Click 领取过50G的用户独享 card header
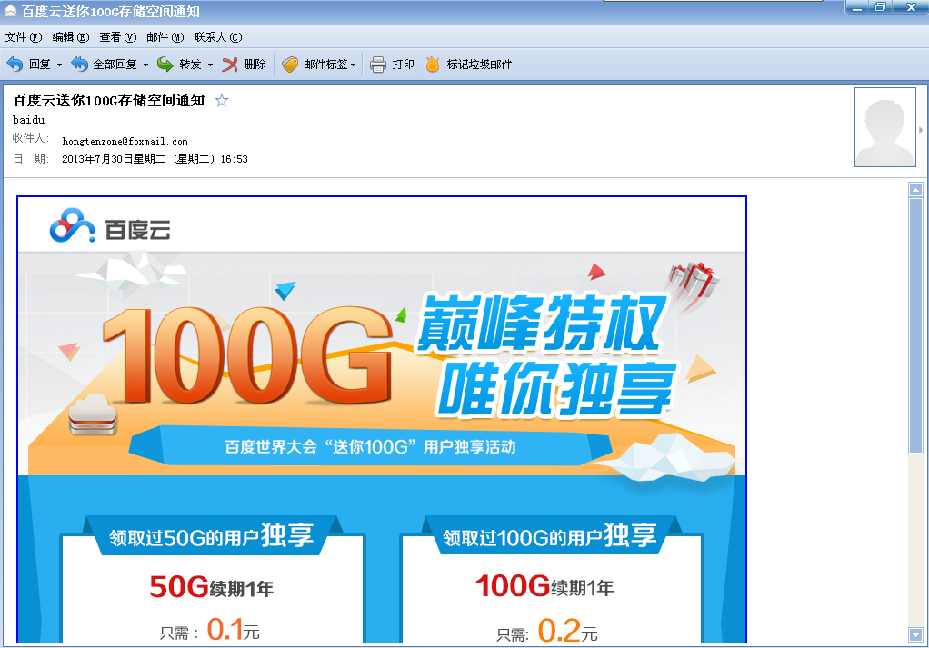 [212, 536]
